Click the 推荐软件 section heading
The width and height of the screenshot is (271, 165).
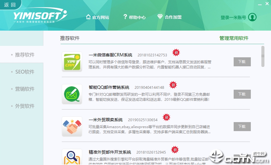point(70,38)
